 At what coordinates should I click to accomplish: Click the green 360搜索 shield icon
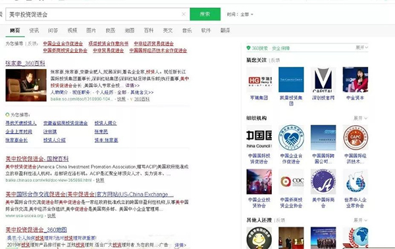click(x=248, y=47)
